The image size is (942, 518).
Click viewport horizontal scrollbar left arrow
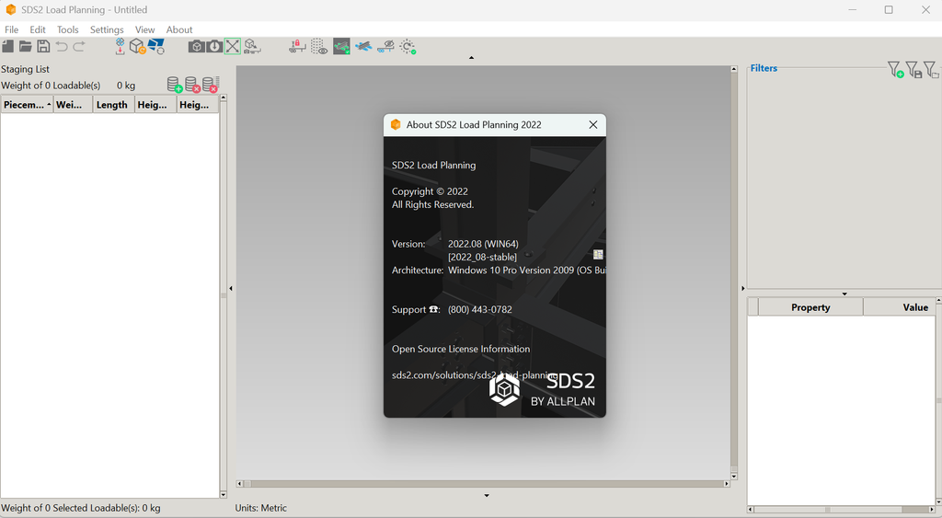click(240, 483)
